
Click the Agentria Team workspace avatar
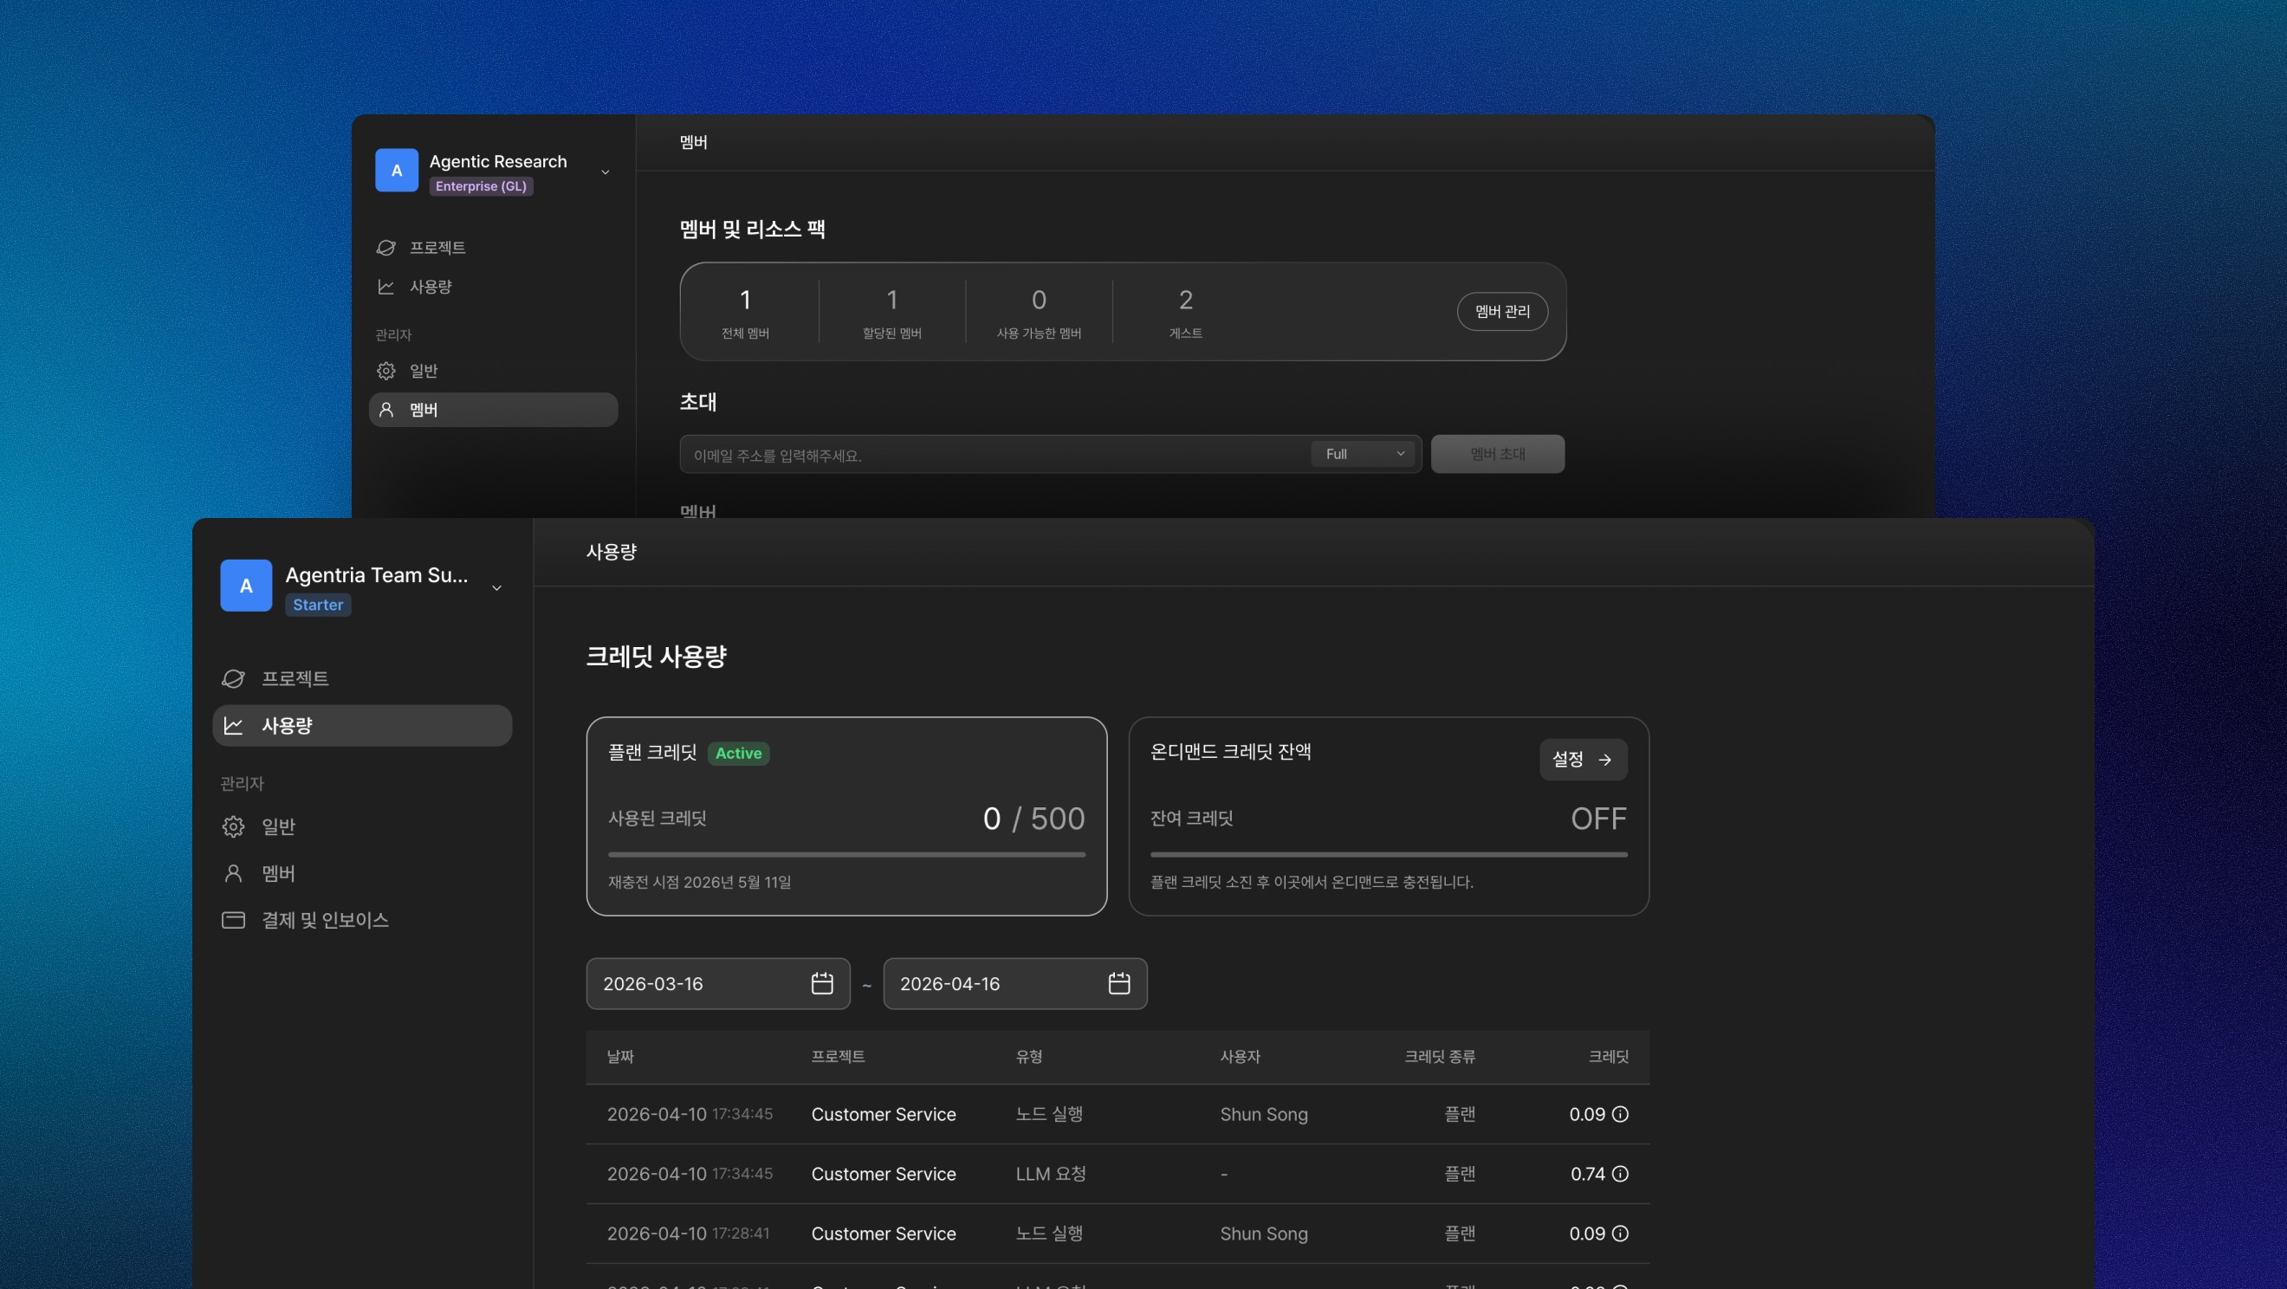[x=246, y=586]
